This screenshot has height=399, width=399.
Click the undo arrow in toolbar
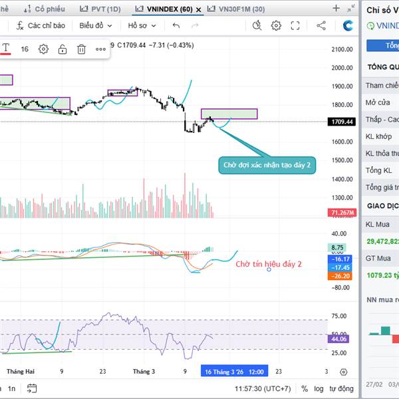click(x=176, y=25)
